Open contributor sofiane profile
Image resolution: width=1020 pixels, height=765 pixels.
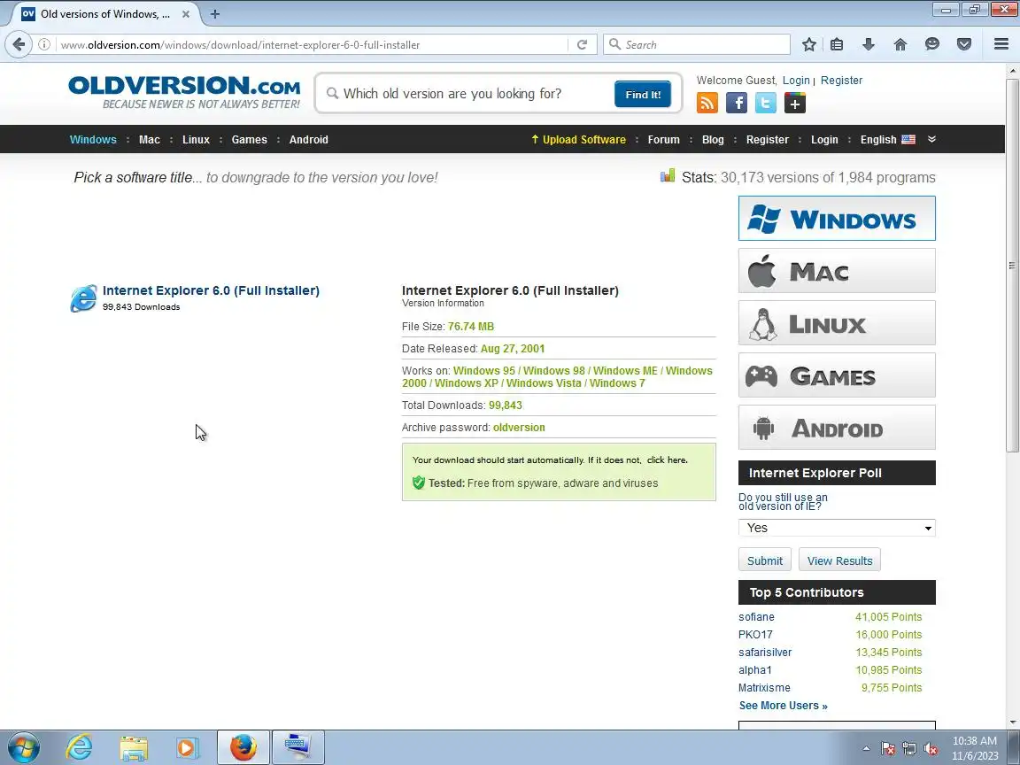click(x=756, y=616)
